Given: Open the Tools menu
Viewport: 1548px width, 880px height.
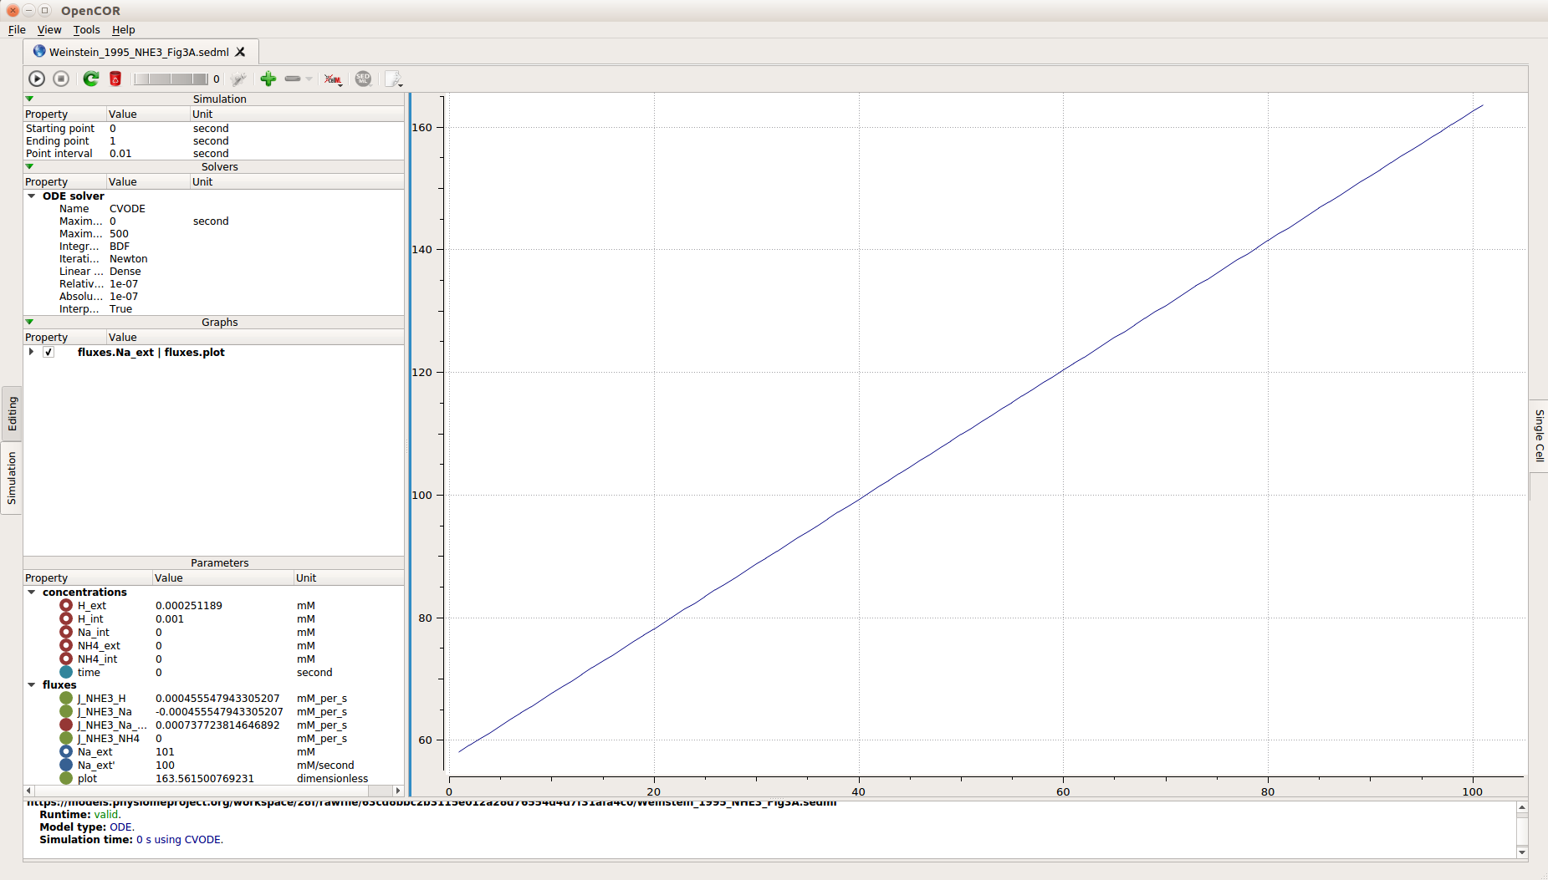Looking at the screenshot, I should coord(86,30).
